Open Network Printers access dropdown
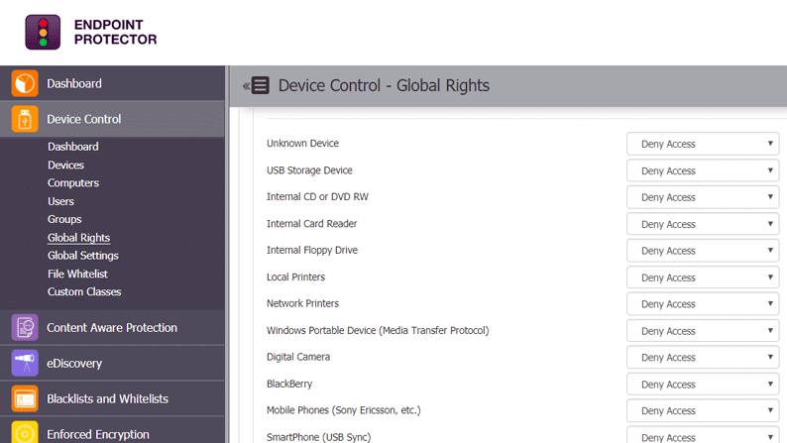Viewport: 787px width, 443px height. tap(703, 304)
